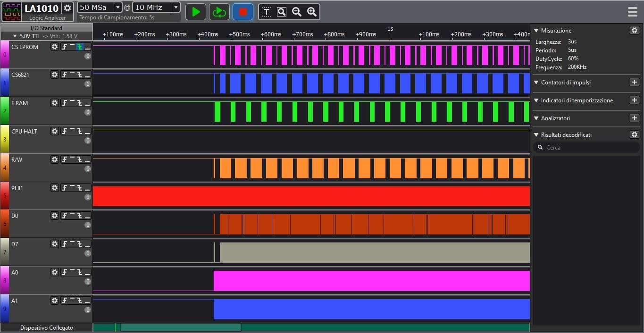Open settings gear for CS EPROM channel
The image size is (644, 333).
[x=55, y=47]
